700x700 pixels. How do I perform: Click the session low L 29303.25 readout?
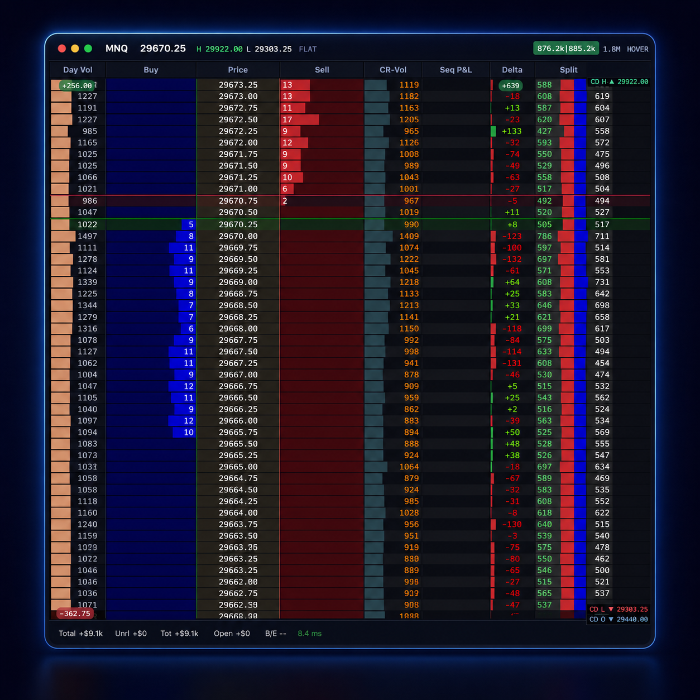tap(269, 49)
